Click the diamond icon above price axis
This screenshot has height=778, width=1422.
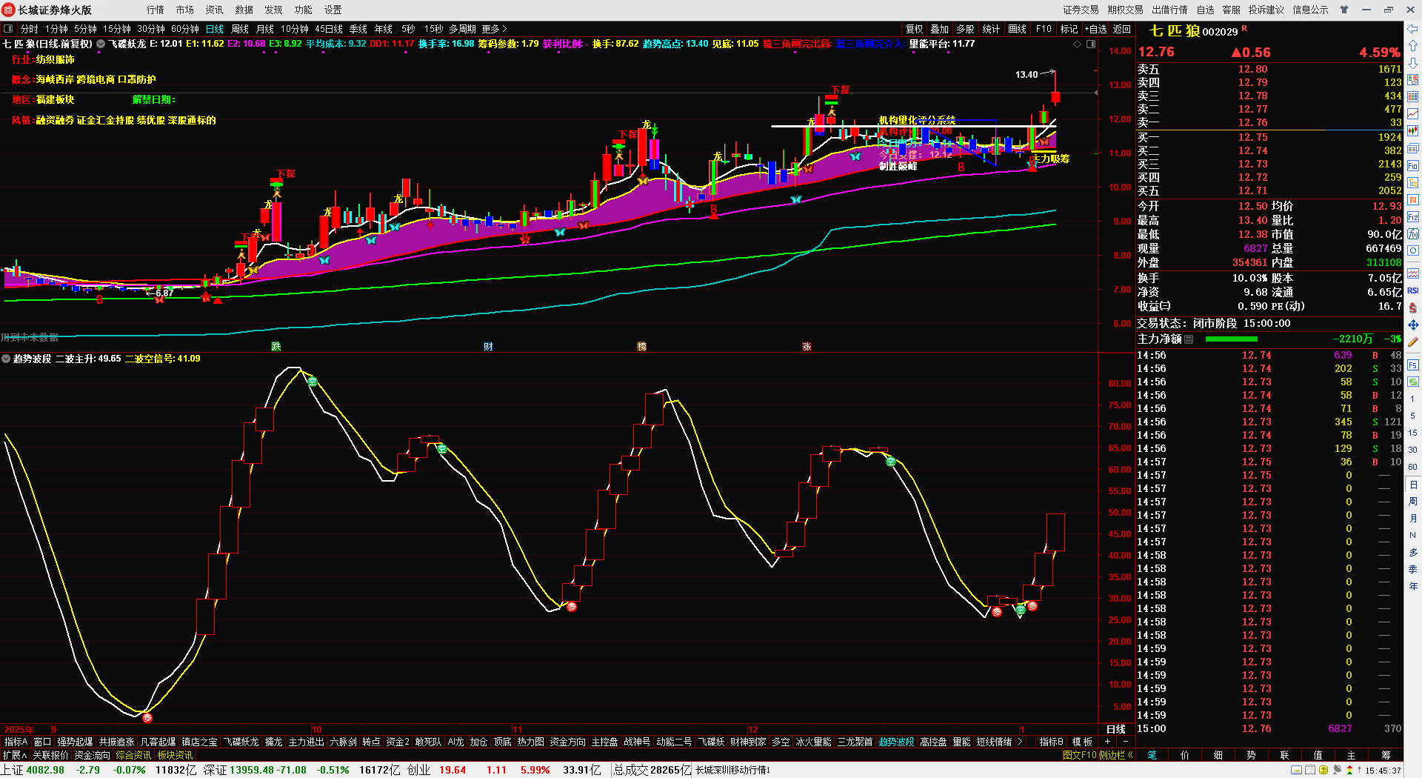(1077, 44)
